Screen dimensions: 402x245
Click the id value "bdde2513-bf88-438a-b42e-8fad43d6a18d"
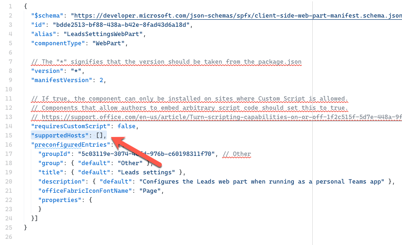coord(121,25)
